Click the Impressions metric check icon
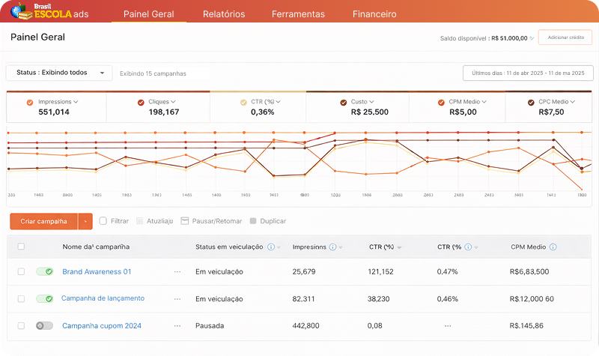Screen dimensions: 599x356 [x=29, y=102]
